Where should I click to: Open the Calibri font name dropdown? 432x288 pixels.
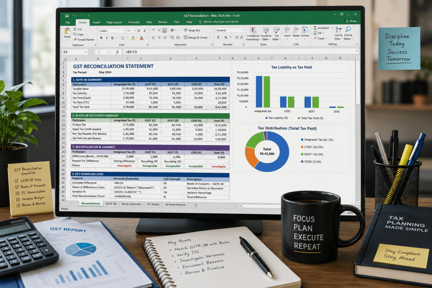124,30
